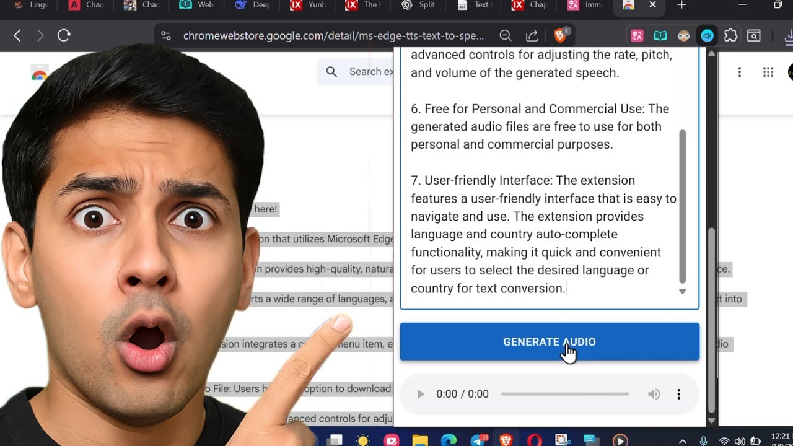Click '7. User-friendly Interface' text
The height and width of the screenshot is (446, 793).
(482, 180)
